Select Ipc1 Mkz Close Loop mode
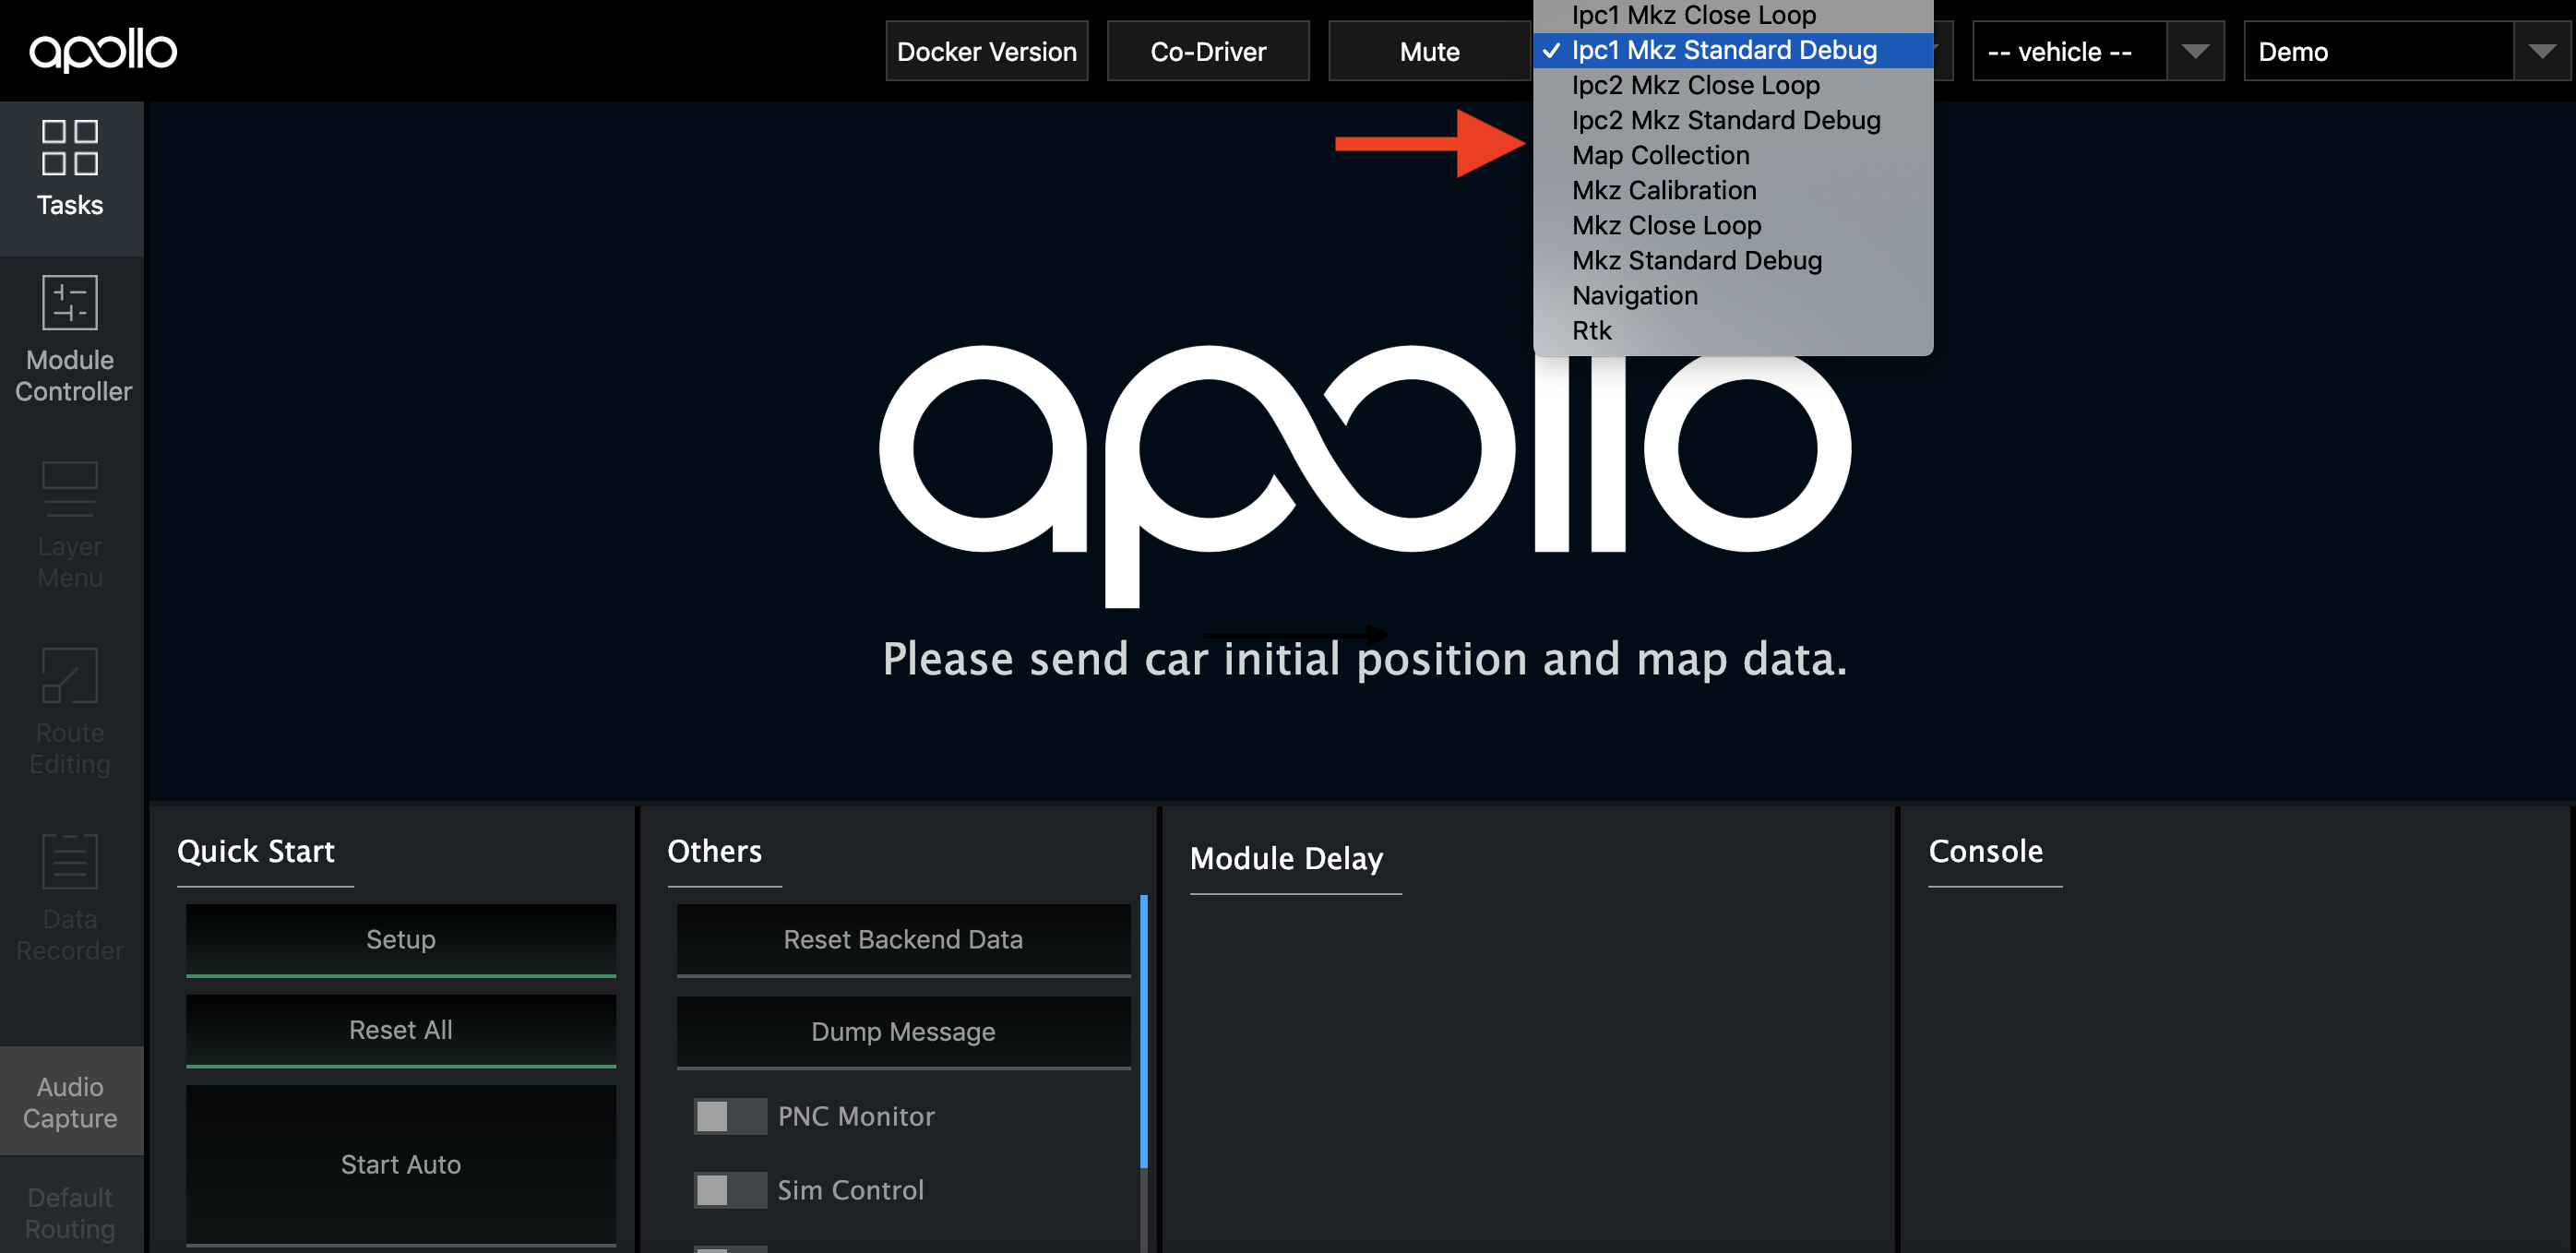2576x1253 pixels. 1733,15
